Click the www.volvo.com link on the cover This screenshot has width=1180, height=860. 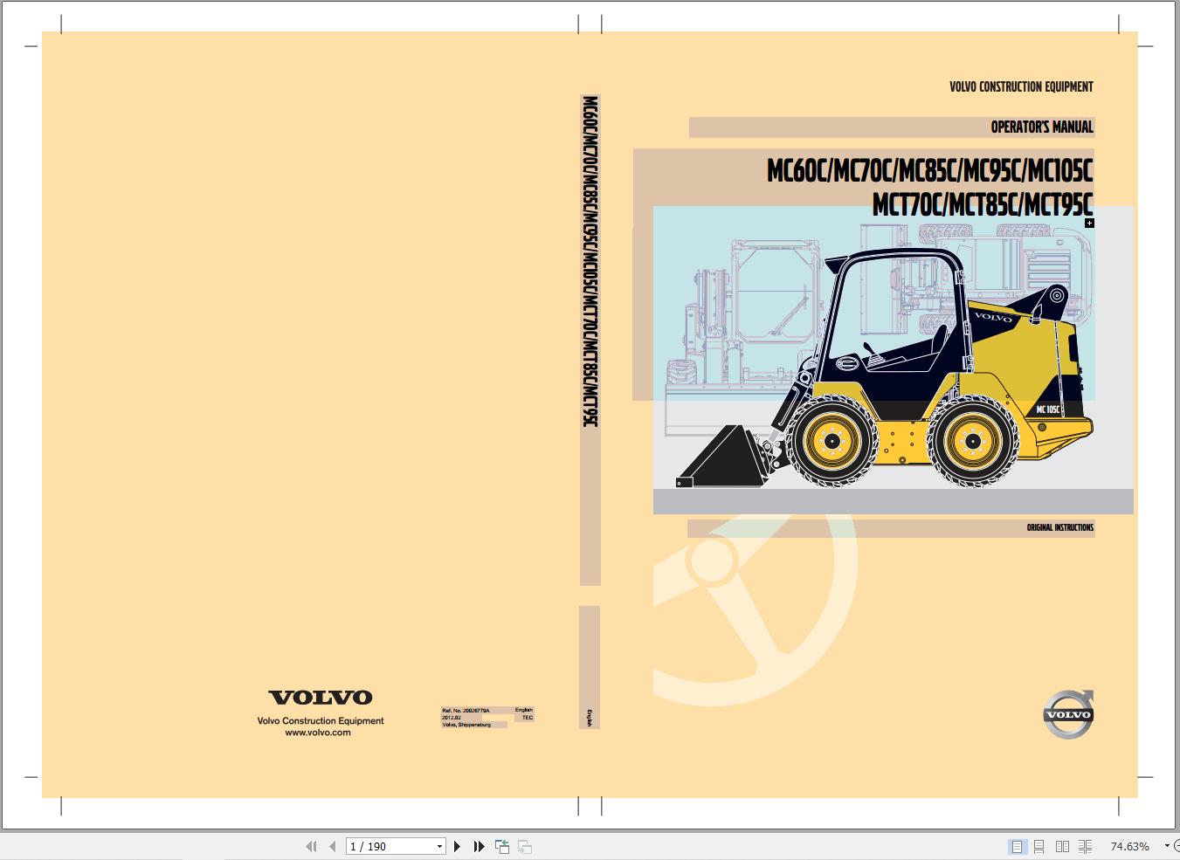point(321,733)
